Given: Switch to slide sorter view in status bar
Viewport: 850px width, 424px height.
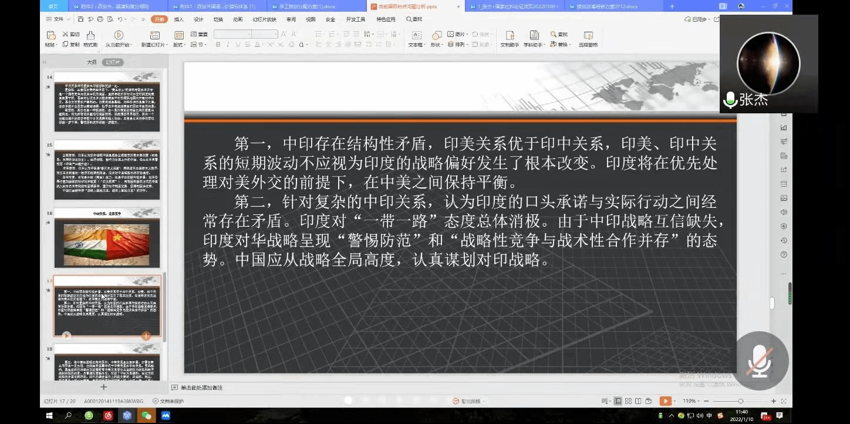Looking at the screenshot, I should [x=628, y=401].
